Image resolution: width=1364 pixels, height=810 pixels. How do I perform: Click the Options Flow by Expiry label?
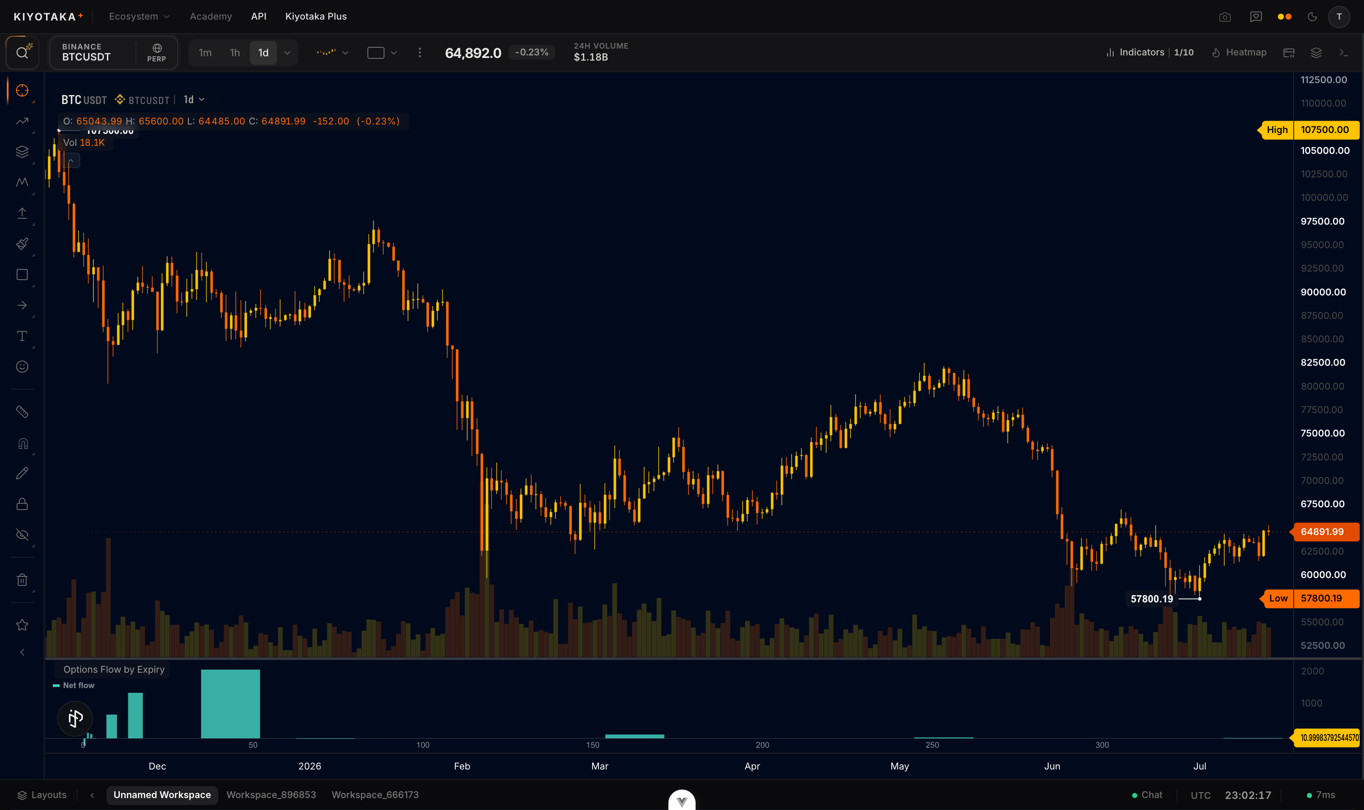click(x=113, y=669)
